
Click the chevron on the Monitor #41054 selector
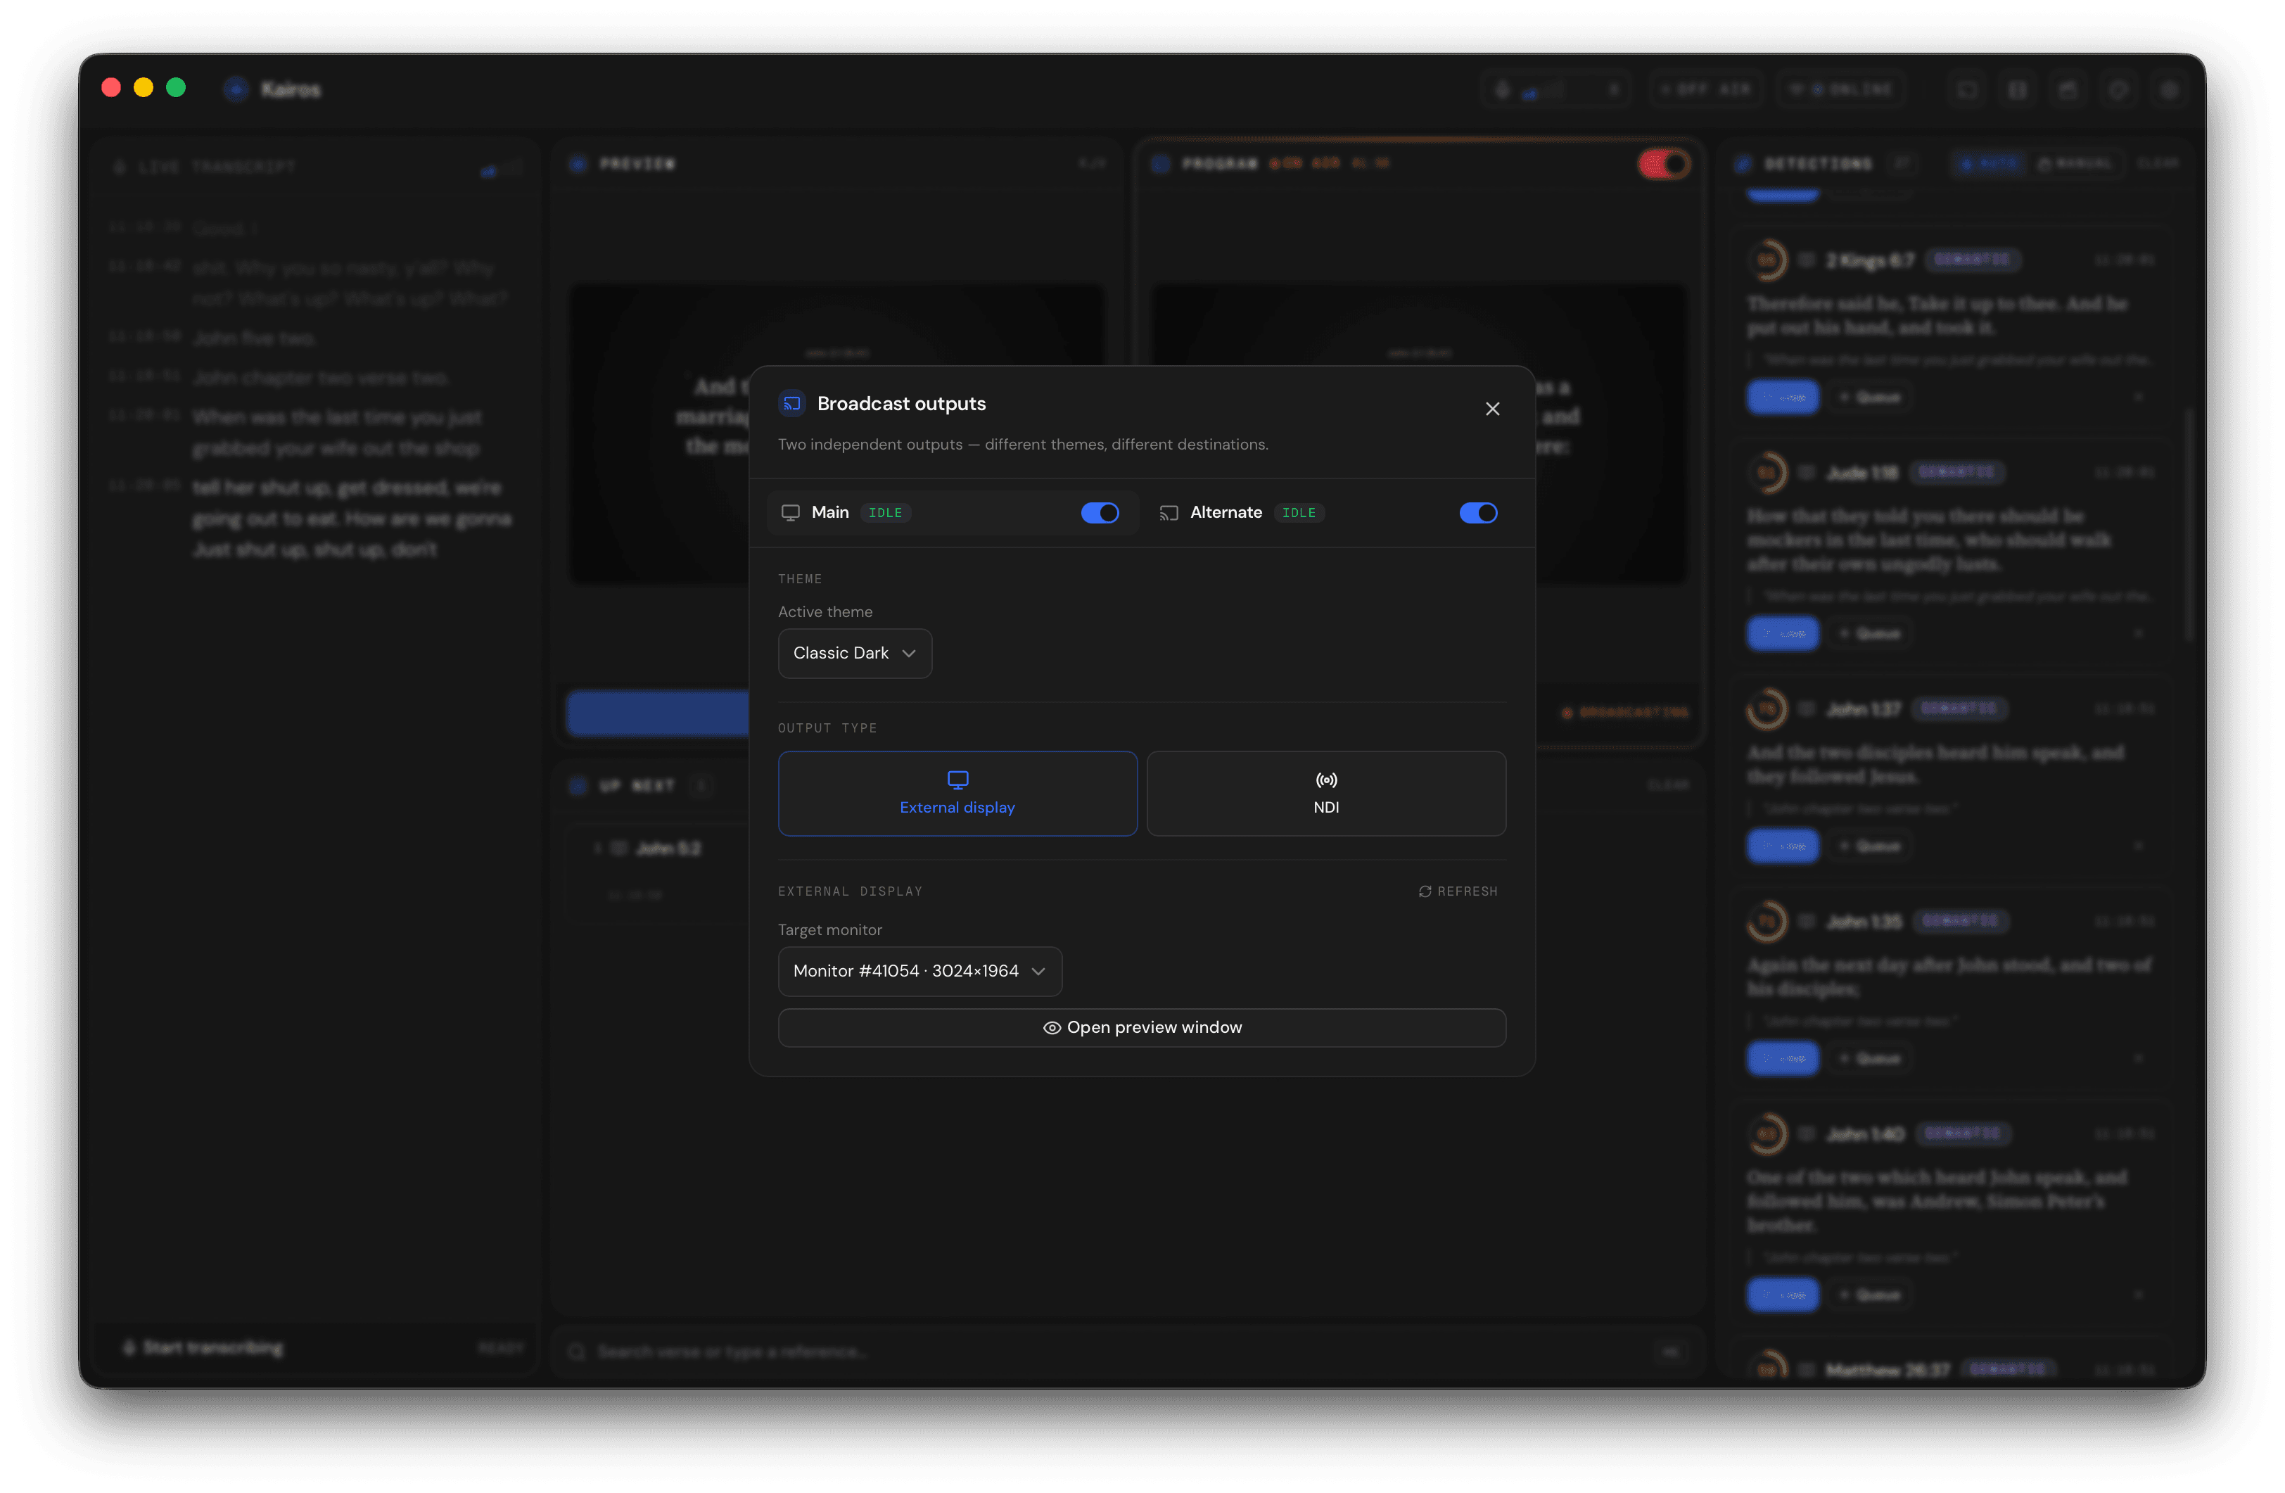1038,972
